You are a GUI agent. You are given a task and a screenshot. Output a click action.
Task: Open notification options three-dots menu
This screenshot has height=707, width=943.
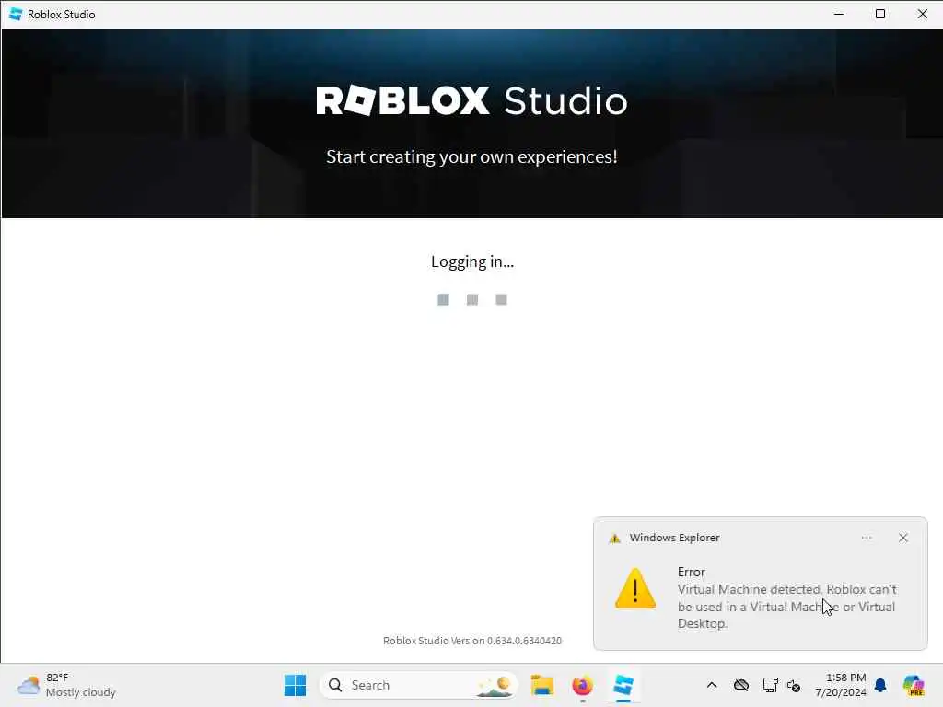[x=866, y=538]
